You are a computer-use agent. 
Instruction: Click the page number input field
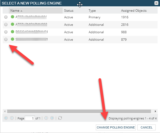[30, 118]
